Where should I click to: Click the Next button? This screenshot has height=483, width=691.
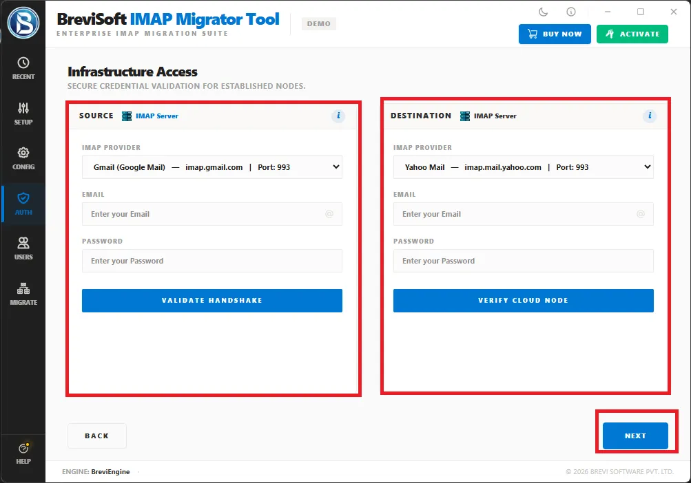(635, 436)
